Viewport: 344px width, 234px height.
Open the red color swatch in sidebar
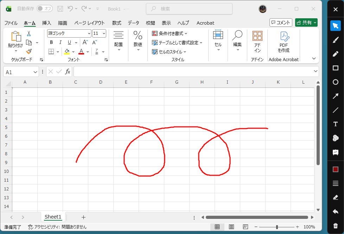(335, 169)
